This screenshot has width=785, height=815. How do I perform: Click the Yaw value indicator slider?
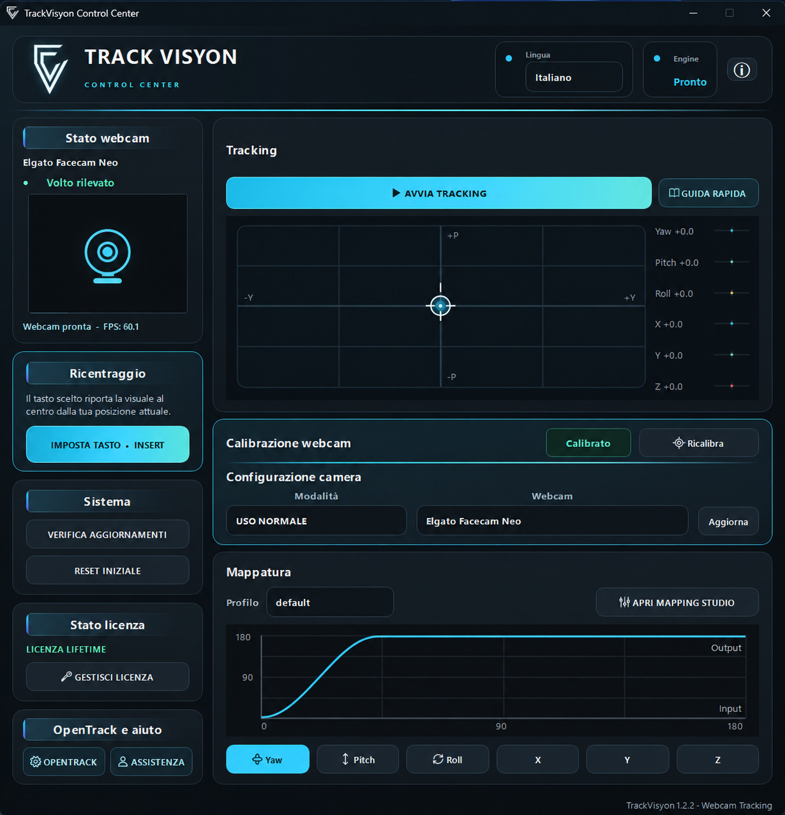pos(731,231)
